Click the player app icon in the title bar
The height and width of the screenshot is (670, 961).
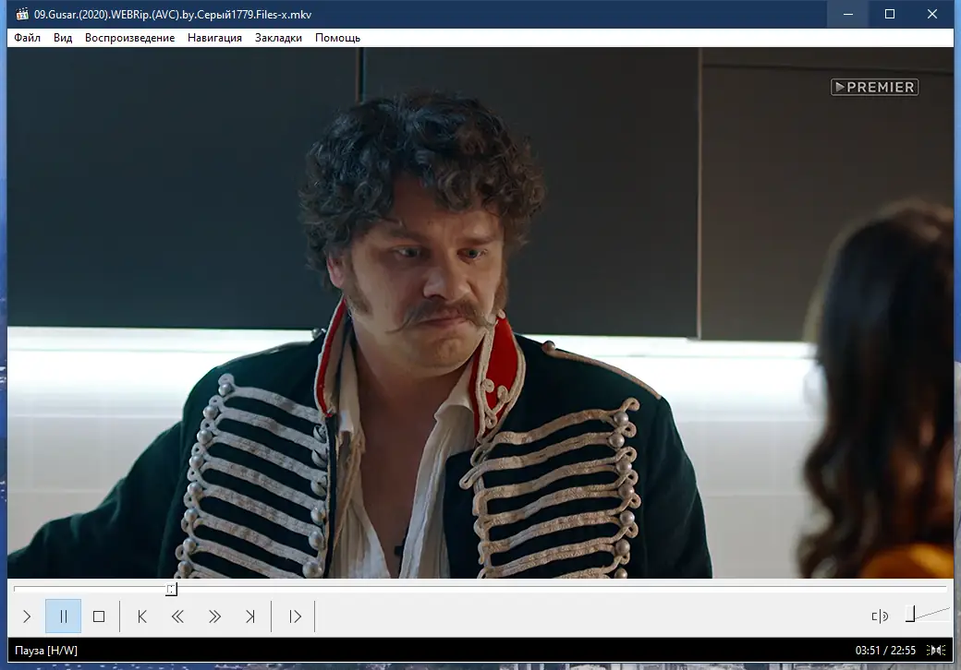pyautogui.click(x=22, y=14)
